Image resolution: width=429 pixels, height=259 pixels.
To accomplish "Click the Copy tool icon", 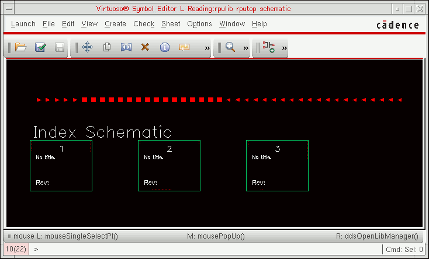I will tap(107, 47).
